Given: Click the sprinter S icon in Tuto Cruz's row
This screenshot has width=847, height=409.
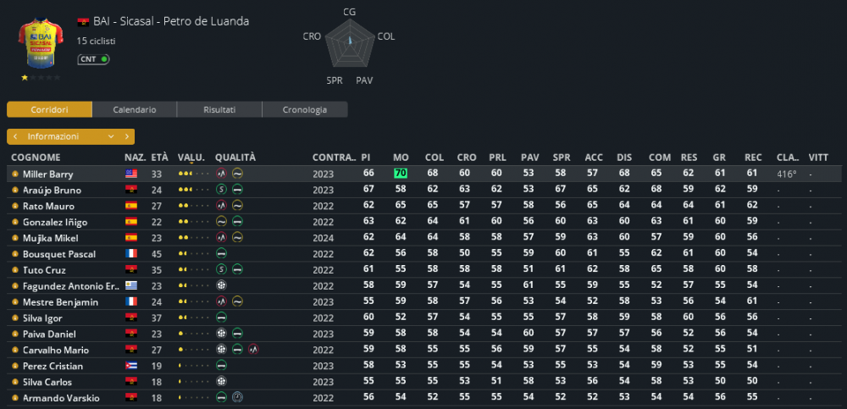Looking at the screenshot, I should (x=221, y=269).
